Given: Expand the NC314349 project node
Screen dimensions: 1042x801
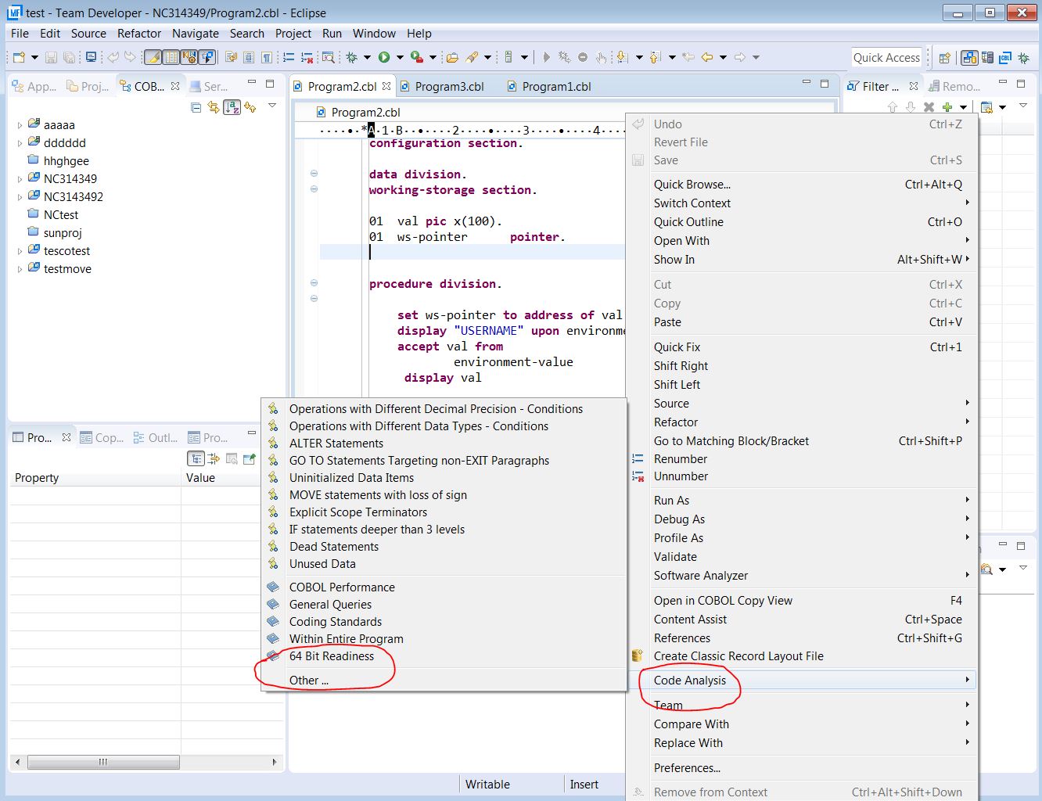Looking at the screenshot, I should (x=20, y=179).
